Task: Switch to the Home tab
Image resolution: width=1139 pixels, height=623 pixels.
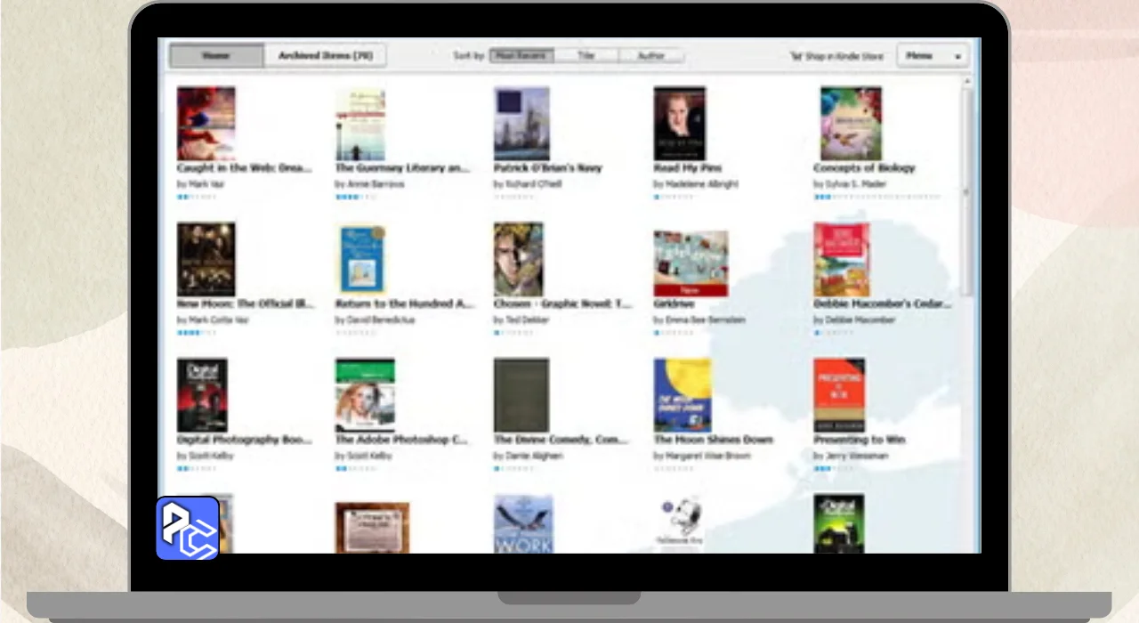Action: coord(216,55)
